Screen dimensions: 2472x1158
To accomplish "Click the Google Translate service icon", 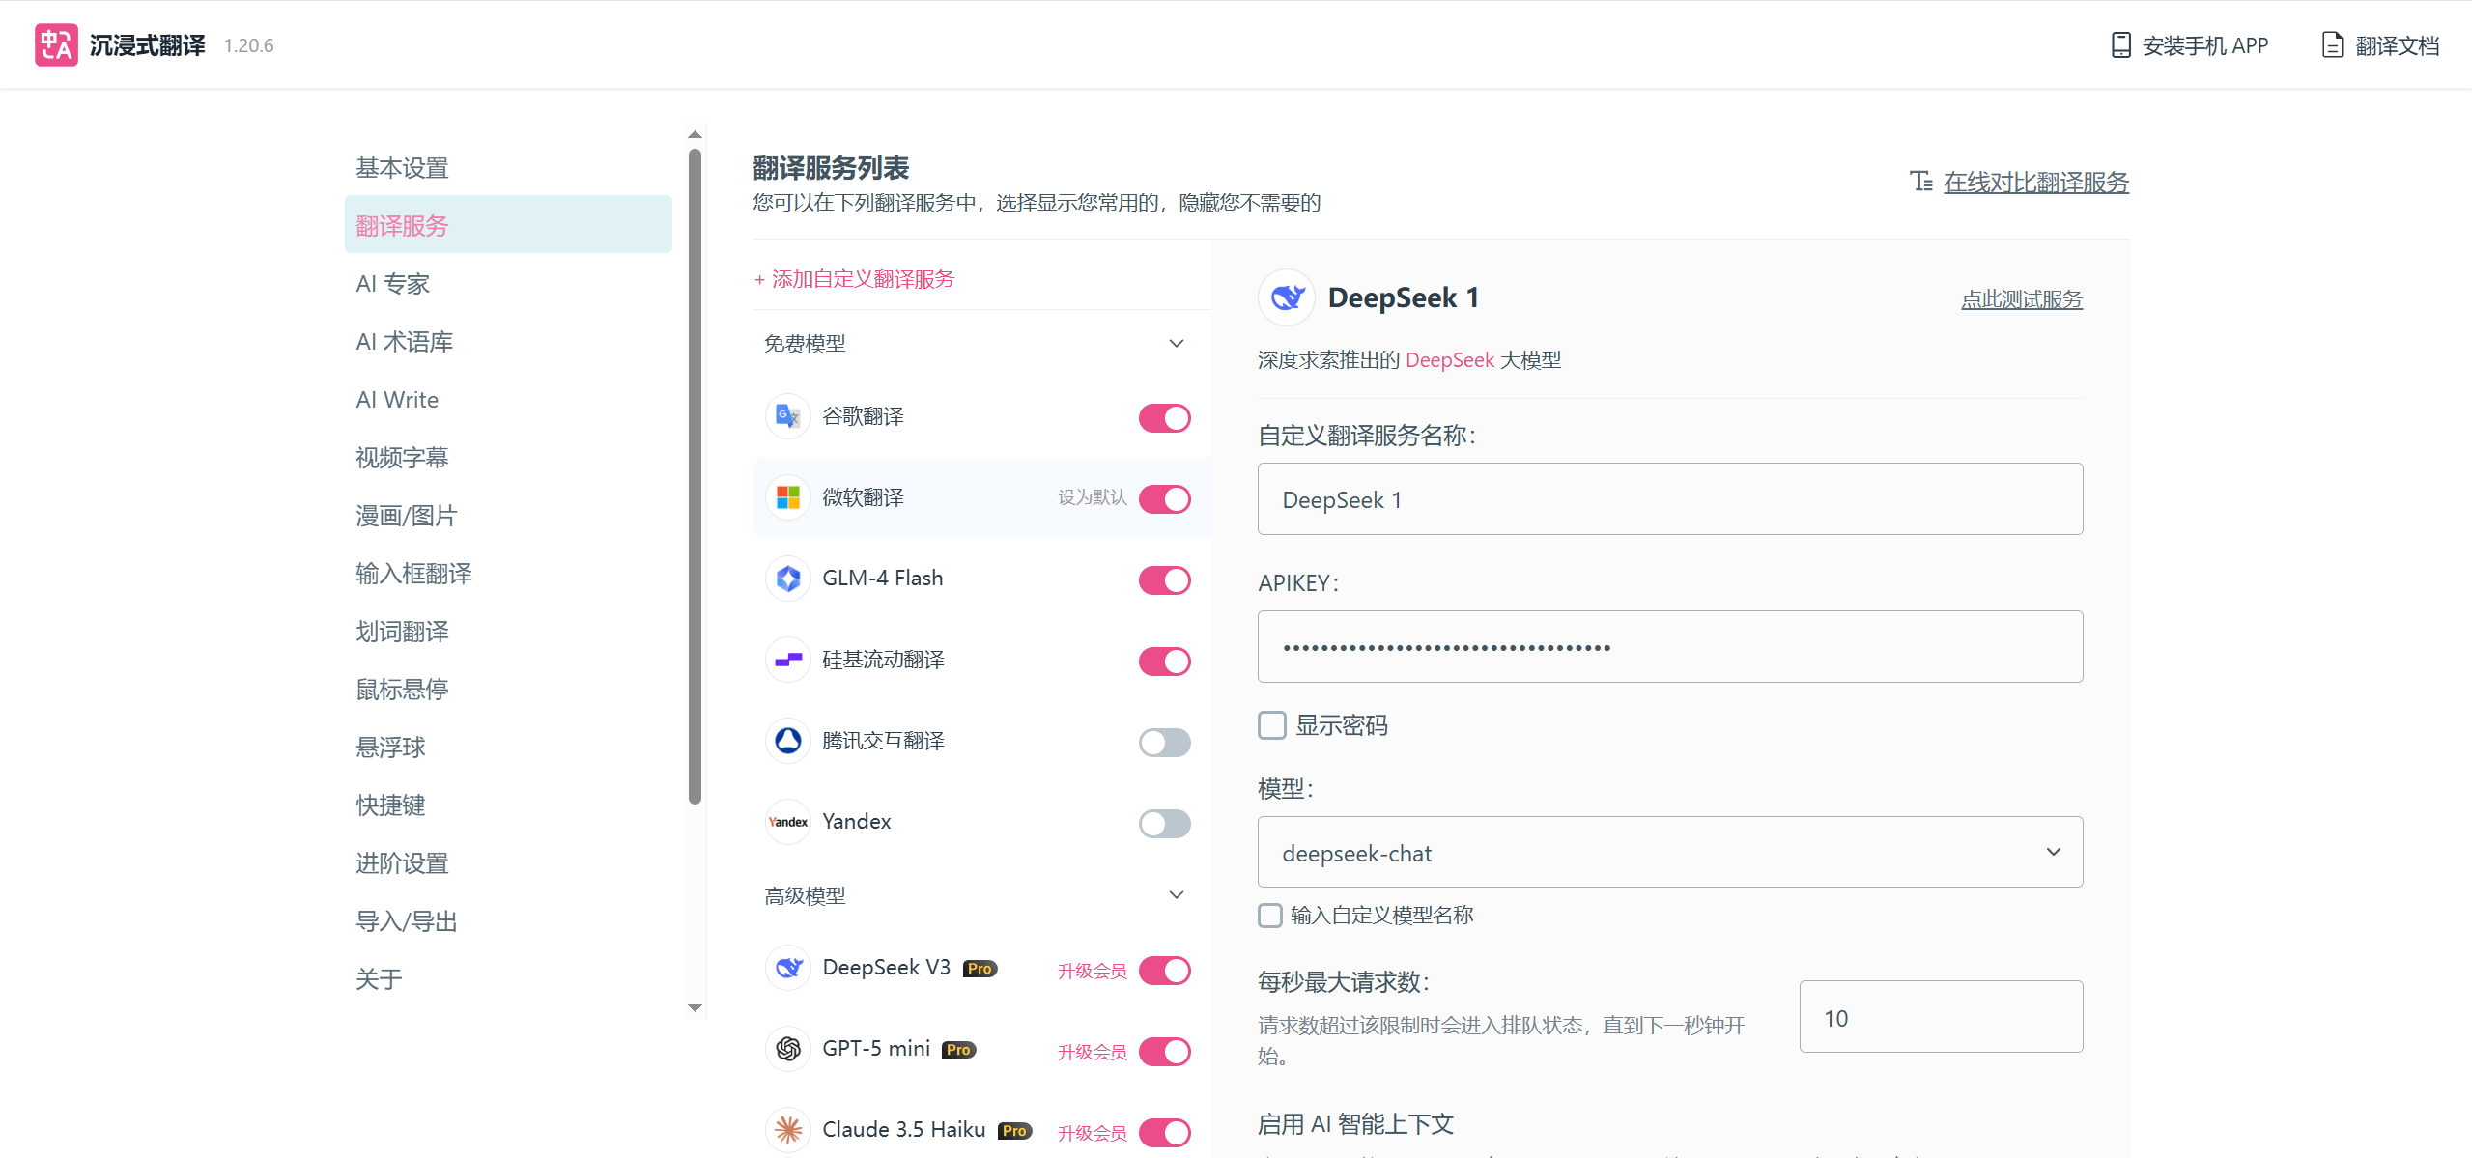I will pos(787,417).
